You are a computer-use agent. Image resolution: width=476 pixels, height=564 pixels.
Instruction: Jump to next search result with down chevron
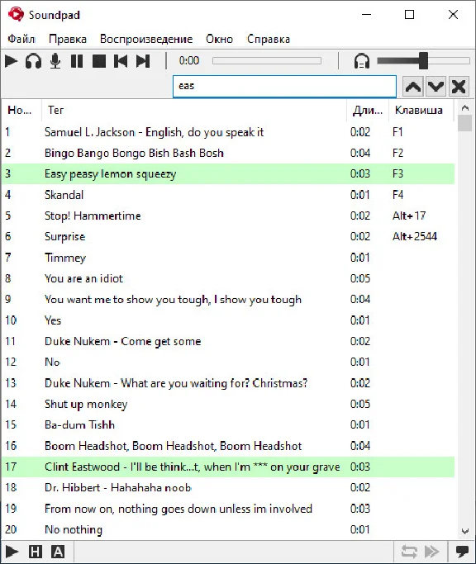coord(436,87)
